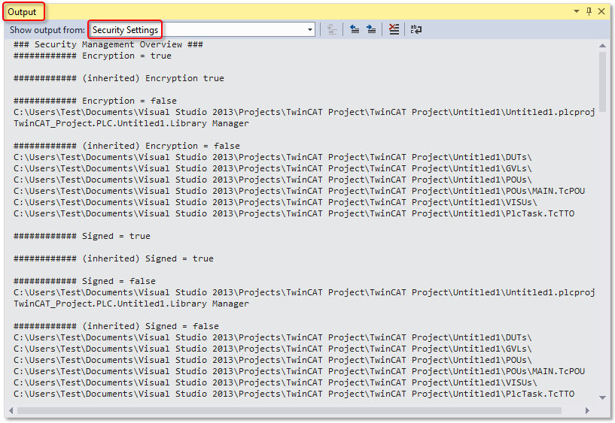Click the '(inherited) Signed = false' line
615x423 pixels.
(116, 326)
